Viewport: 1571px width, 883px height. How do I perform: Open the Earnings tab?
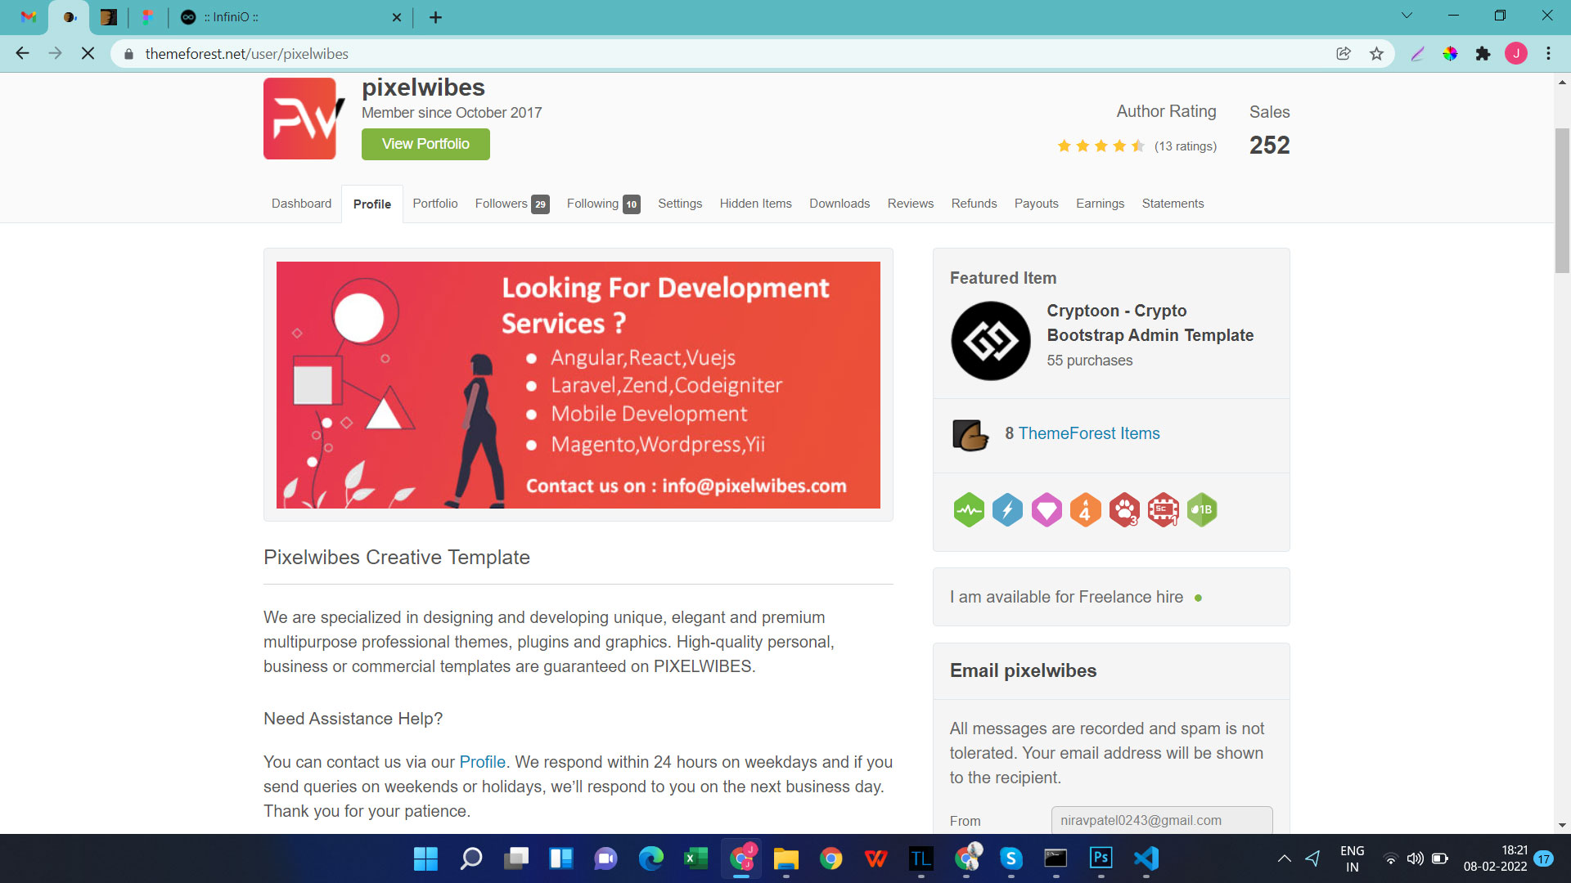tap(1100, 204)
